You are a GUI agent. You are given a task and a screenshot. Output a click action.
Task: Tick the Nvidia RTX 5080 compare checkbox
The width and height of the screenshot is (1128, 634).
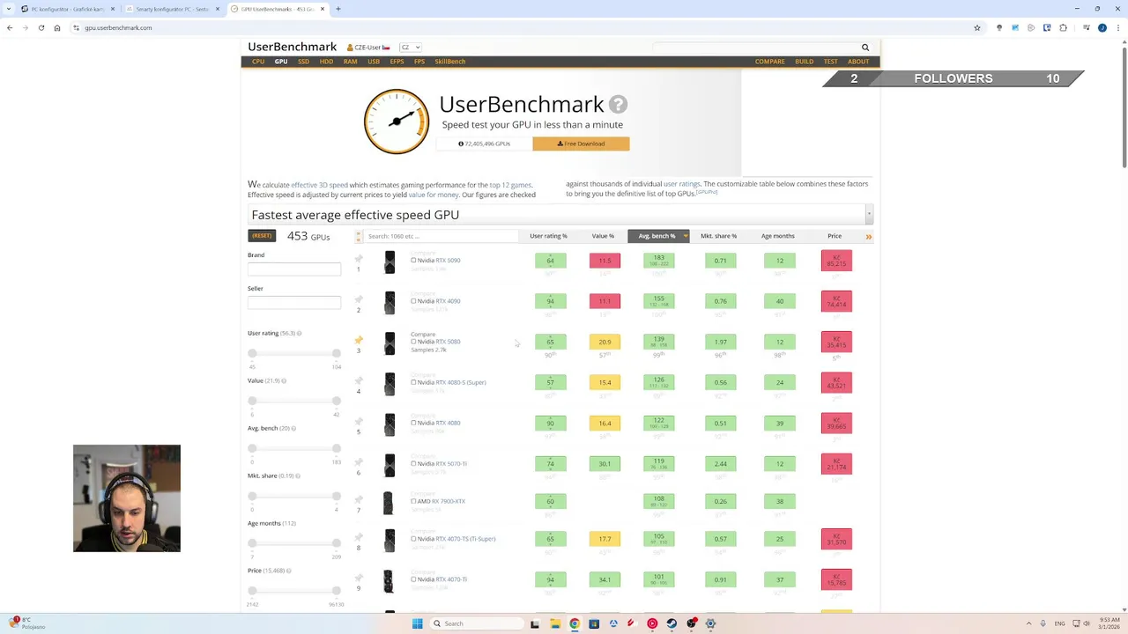point(413,342)
